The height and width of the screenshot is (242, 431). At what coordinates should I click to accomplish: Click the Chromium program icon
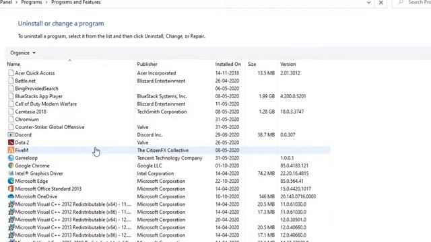point(11,119)
